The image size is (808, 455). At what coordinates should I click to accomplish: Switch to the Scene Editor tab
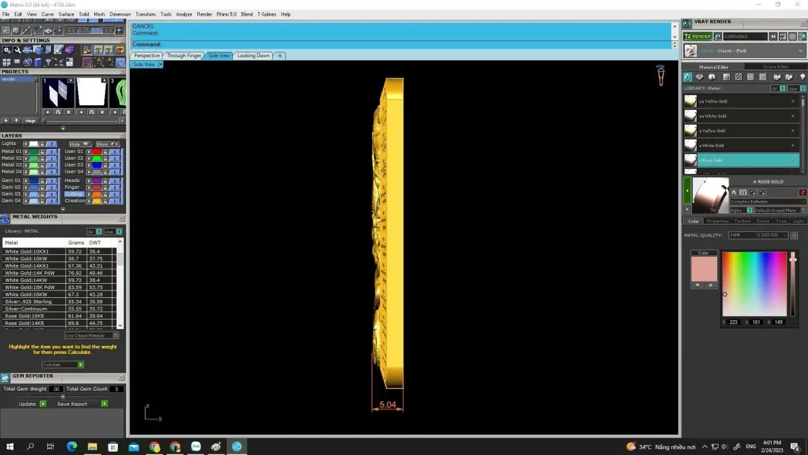point(776,67)
